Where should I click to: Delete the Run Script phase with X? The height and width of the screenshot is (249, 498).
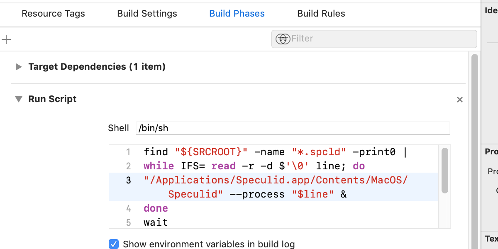(x=459, y=100)
